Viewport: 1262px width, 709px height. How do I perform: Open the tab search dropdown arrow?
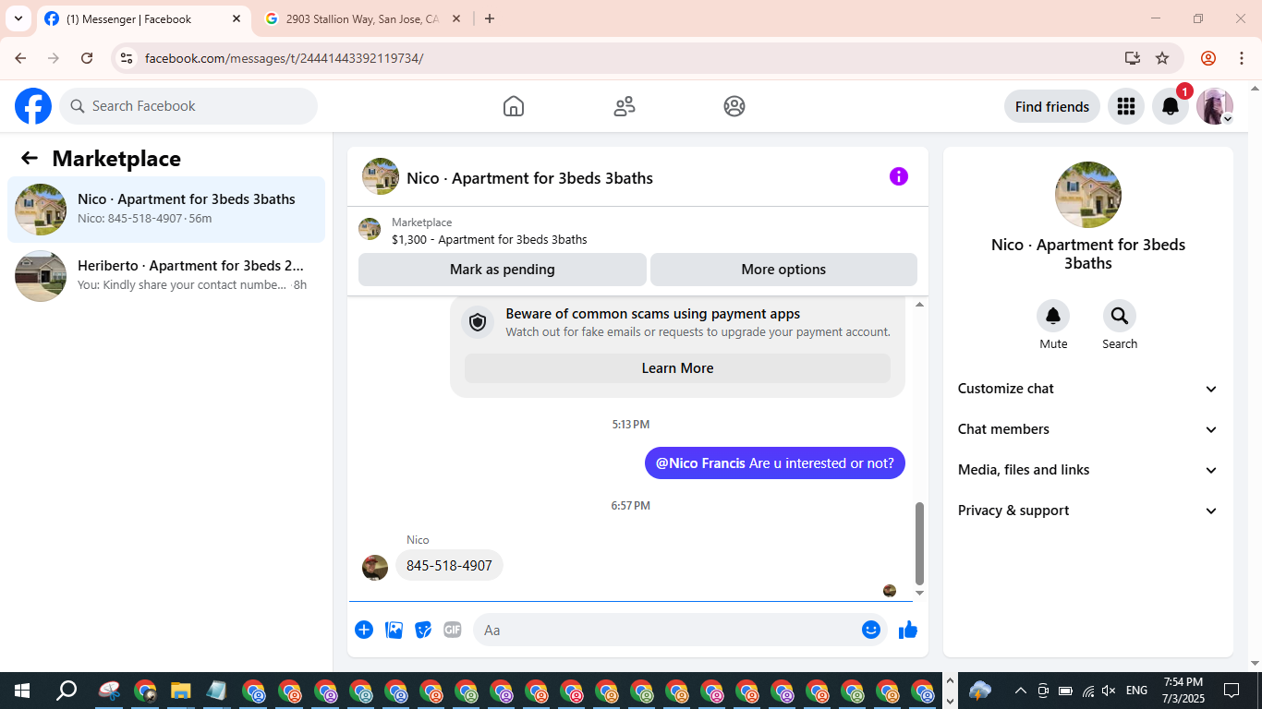pyautogui.click(x=18, y=18)
